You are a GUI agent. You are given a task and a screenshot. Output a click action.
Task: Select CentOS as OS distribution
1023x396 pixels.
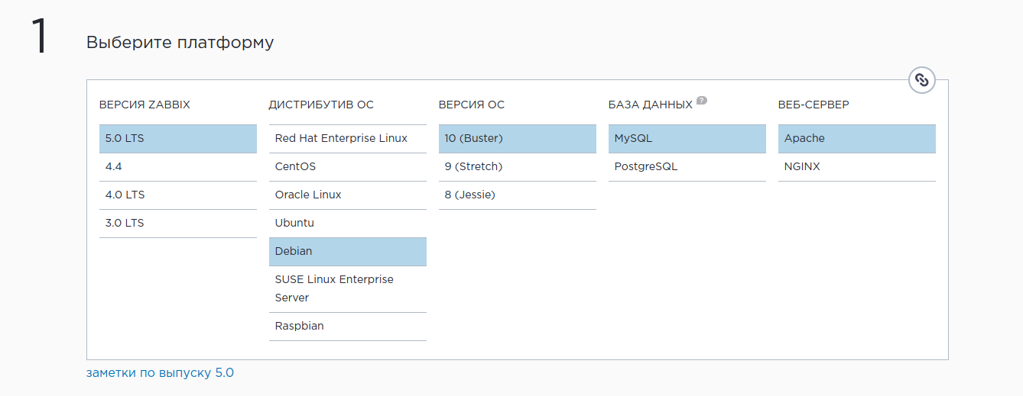[348, 167]
